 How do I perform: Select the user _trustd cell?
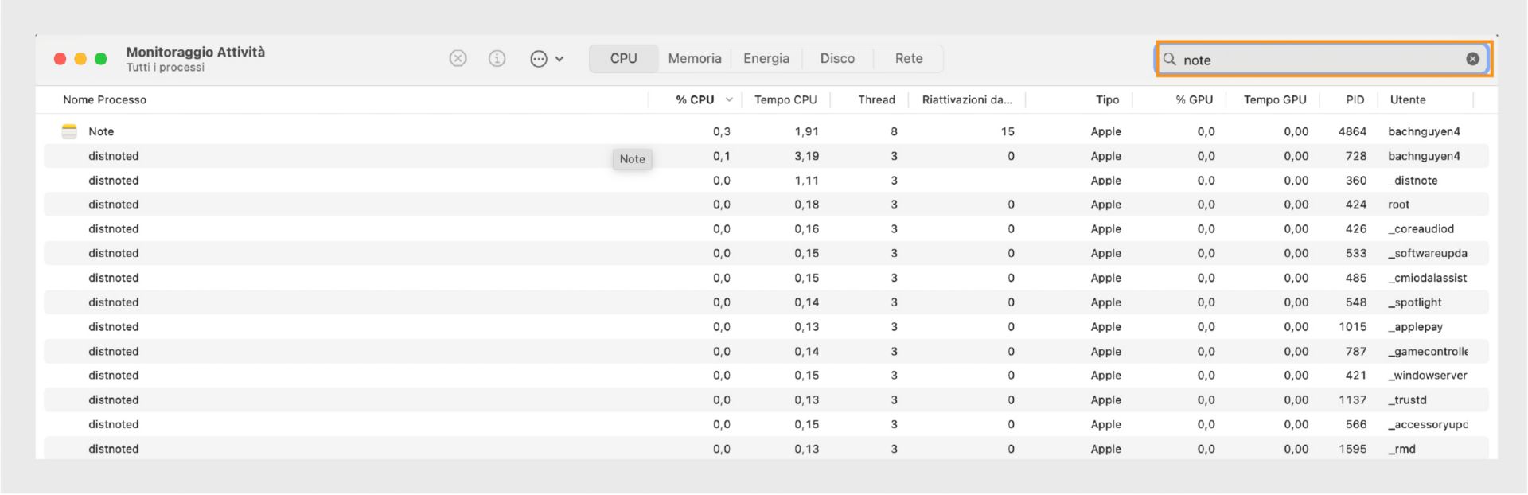pos(1407,400)
